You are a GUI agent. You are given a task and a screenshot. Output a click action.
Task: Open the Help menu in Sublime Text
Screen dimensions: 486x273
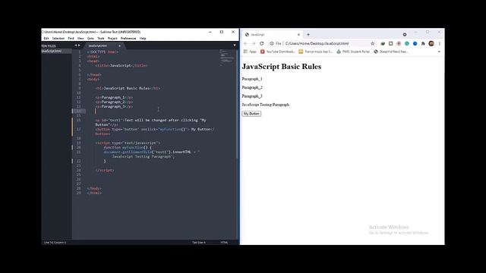coord(143,39)
